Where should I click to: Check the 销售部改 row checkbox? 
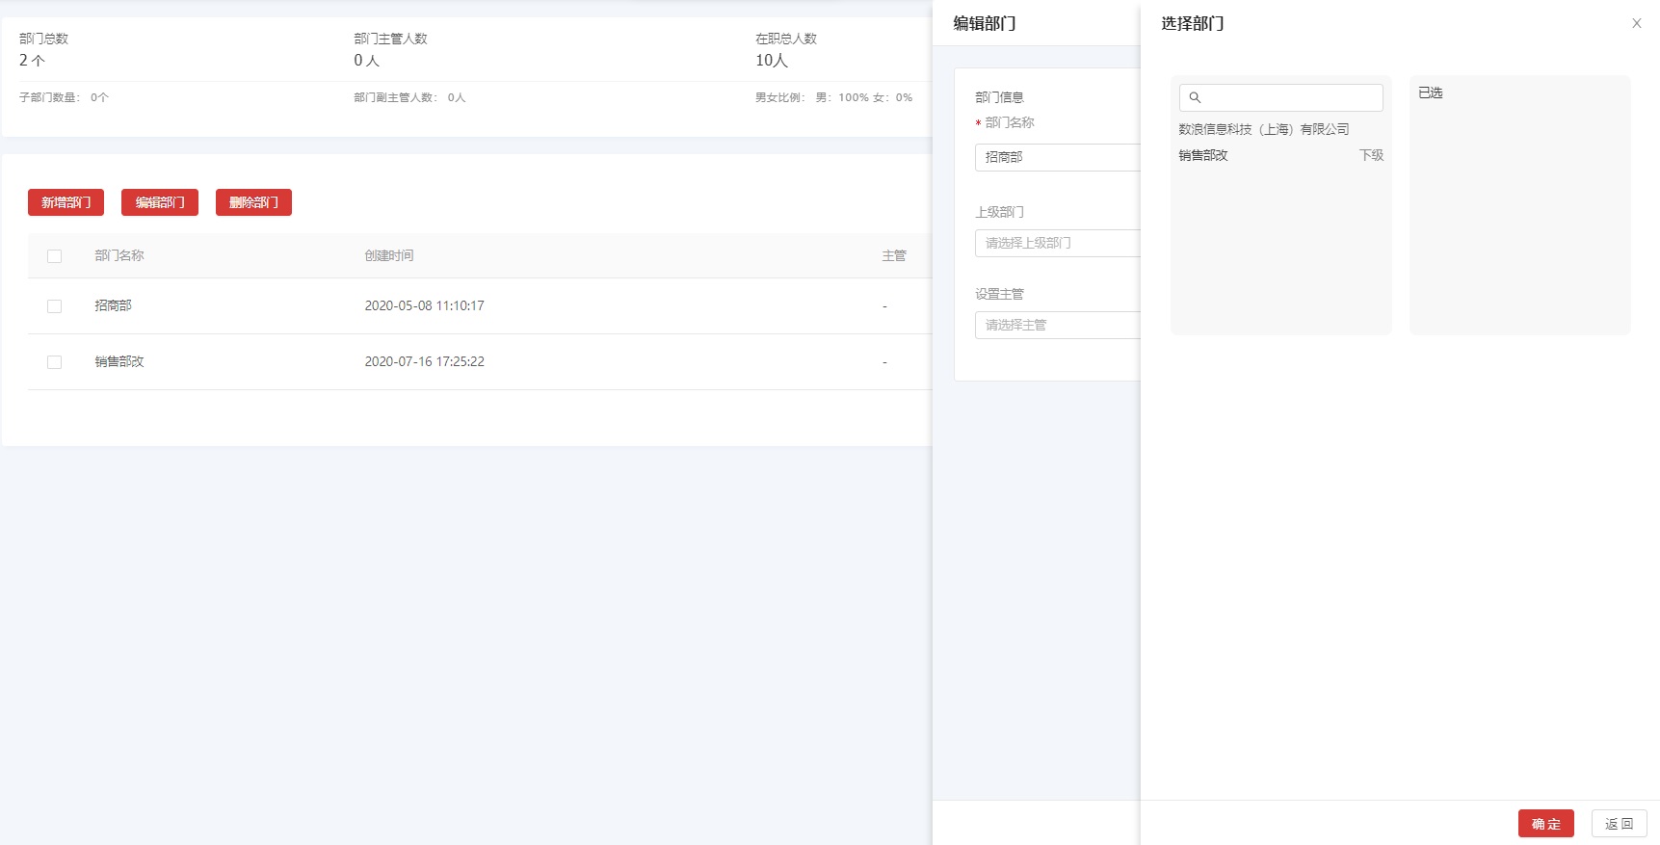pyautogui.click(x=54, y=362)
